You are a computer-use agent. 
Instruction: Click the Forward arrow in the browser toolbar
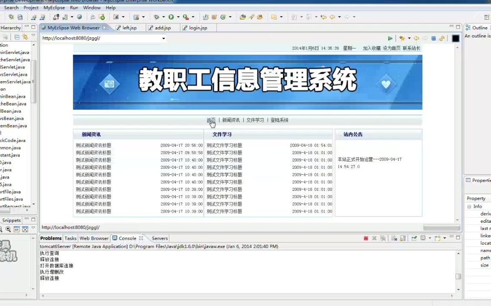tap(425, 38)
